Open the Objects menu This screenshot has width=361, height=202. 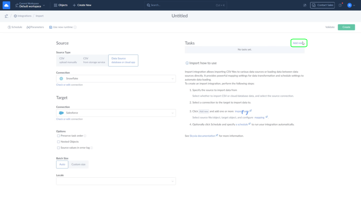tap(61, 5)
